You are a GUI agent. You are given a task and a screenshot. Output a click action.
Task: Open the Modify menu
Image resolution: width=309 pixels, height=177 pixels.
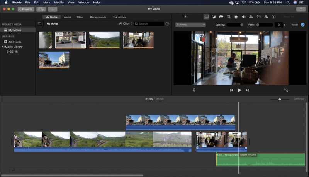tap(59, 2)
